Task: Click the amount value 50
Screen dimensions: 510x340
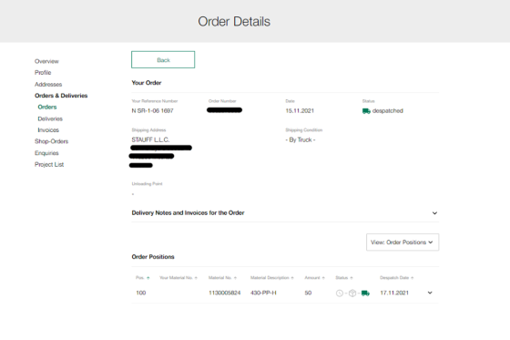Action: tap(308, 293)
